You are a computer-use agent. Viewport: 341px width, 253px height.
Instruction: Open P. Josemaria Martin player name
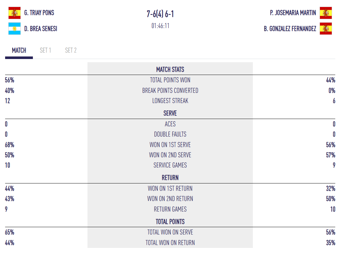pos(293,13)
